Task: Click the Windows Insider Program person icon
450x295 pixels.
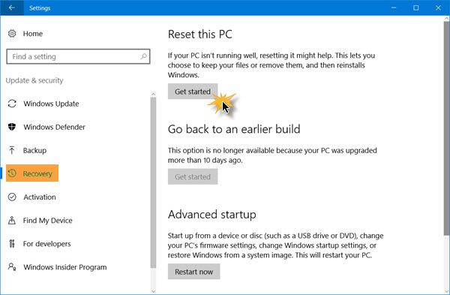Action: (x=12, y=266)
